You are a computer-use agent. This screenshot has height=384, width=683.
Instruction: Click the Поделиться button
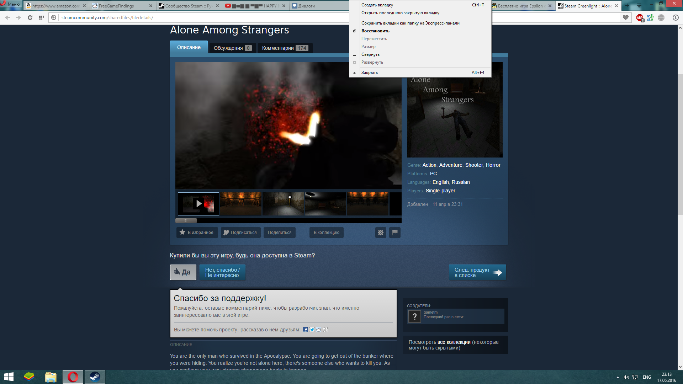(280, 233)
